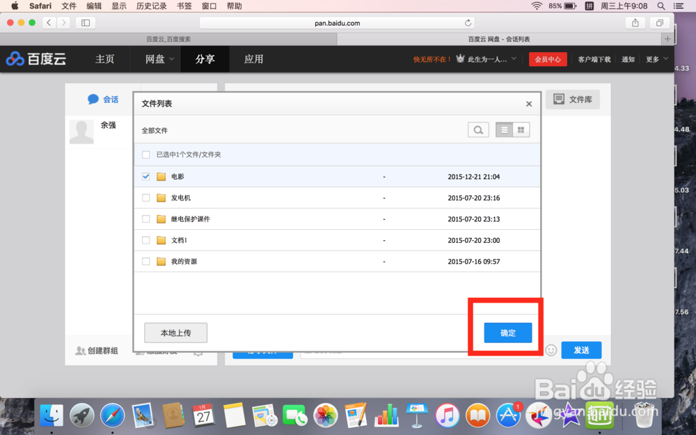Open the emoji picker beside 发送

[x=551, y=350]
